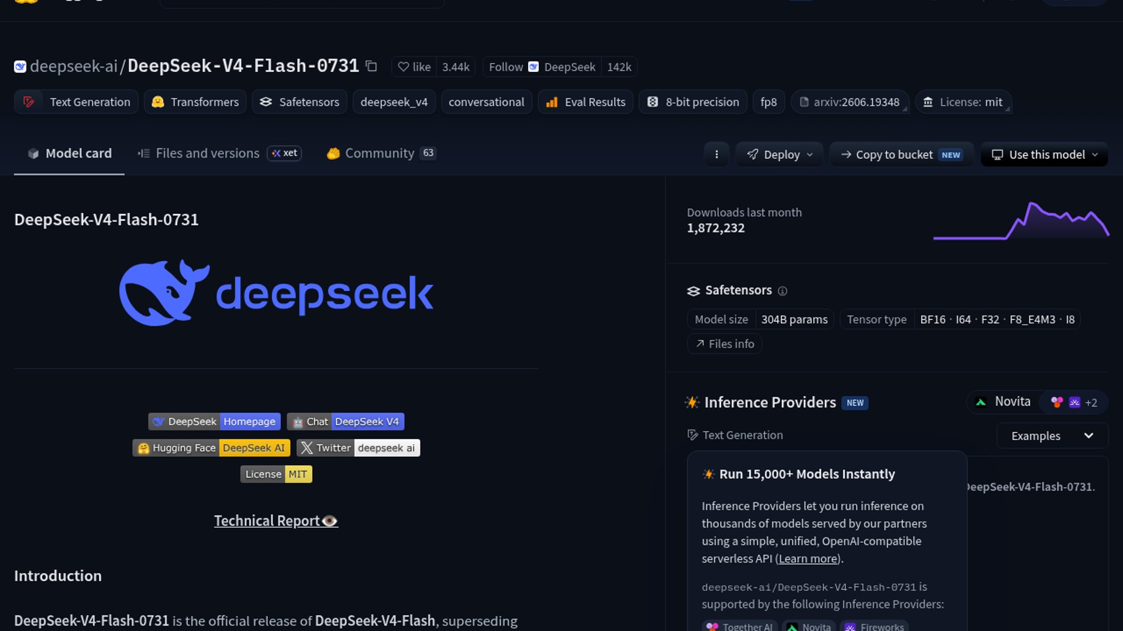Screen dimensions: 1123x631
Task: Select the Safetensors tag in header
Action: tap(299, 102)
